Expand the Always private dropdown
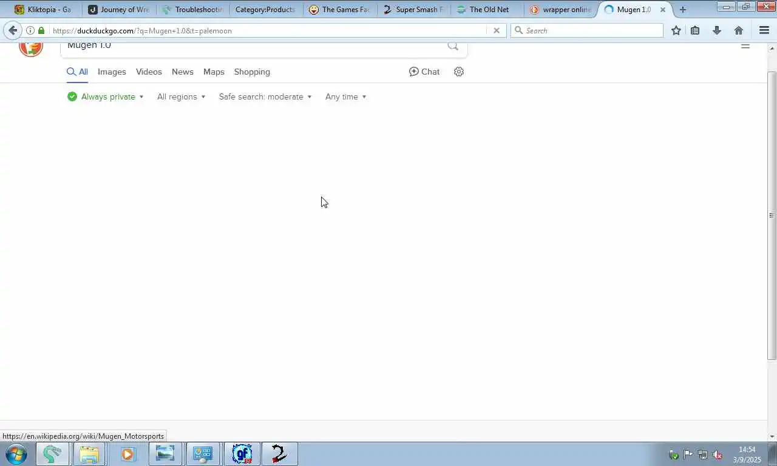 (106, 96)
